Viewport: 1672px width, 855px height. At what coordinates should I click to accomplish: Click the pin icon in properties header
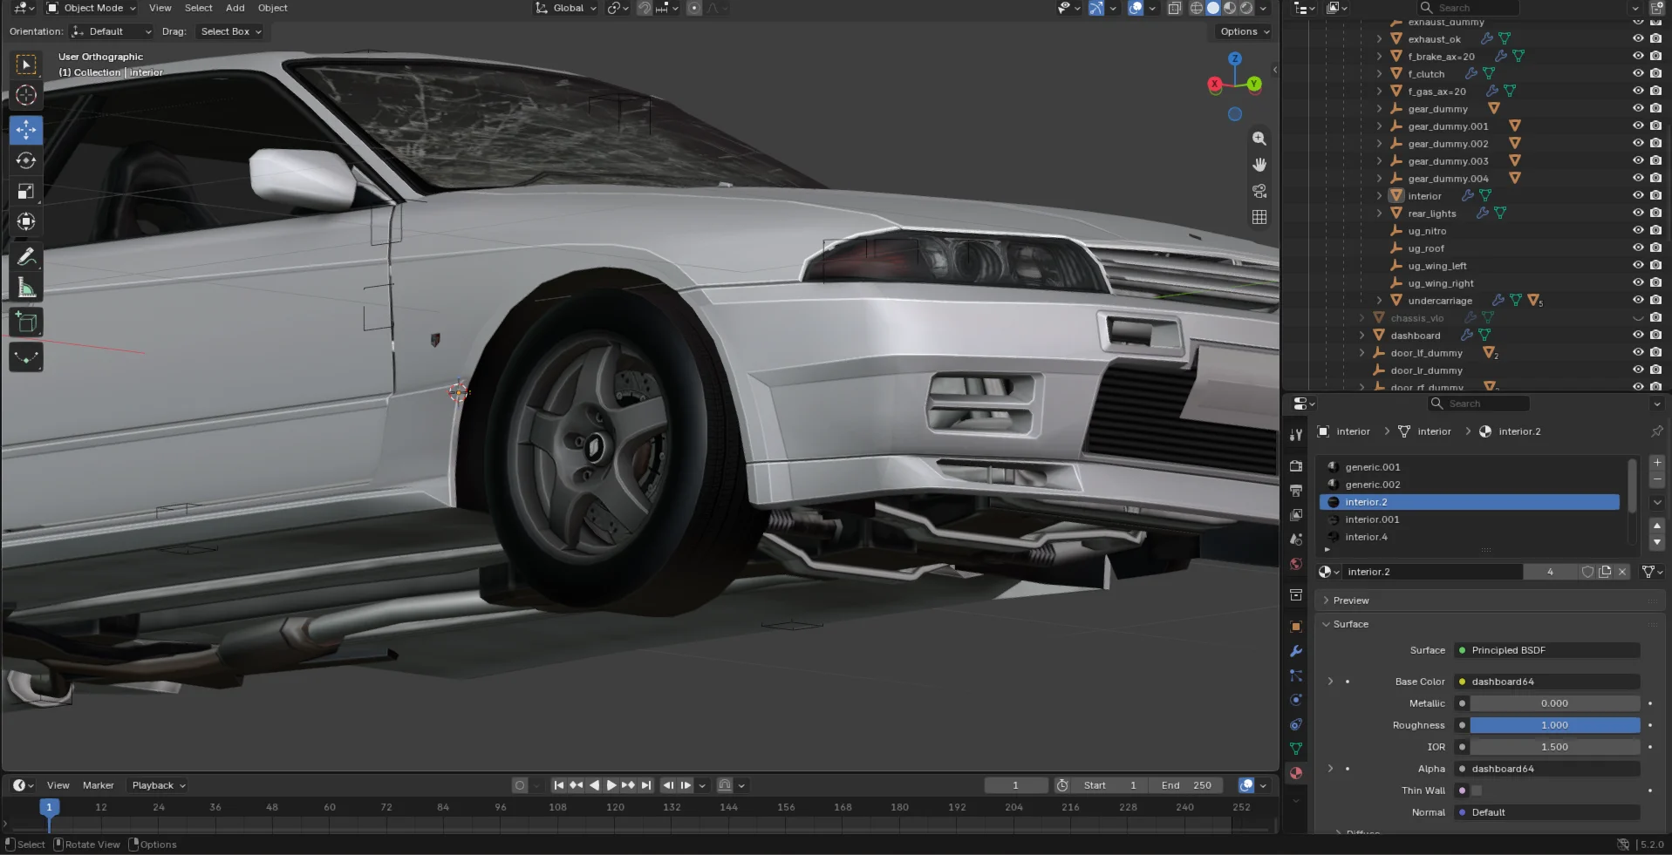[x=1656, y=431]
